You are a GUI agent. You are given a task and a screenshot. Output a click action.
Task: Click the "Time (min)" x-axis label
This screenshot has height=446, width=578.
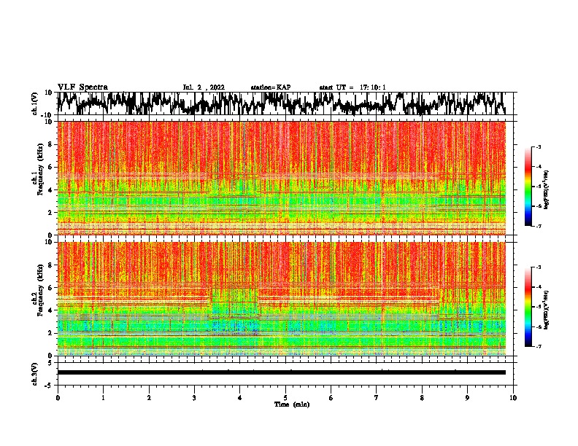click(292, 404)
